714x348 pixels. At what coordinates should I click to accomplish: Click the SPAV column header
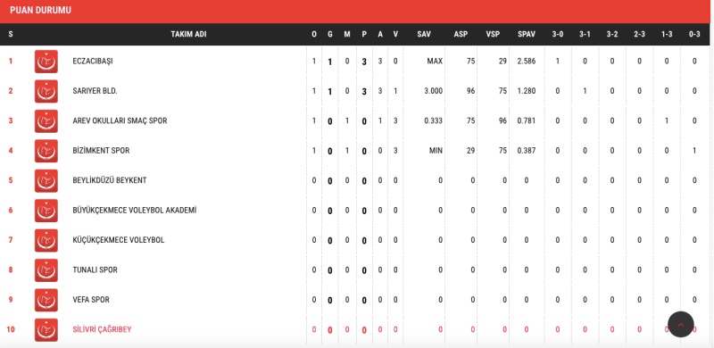tap(527, 34)
